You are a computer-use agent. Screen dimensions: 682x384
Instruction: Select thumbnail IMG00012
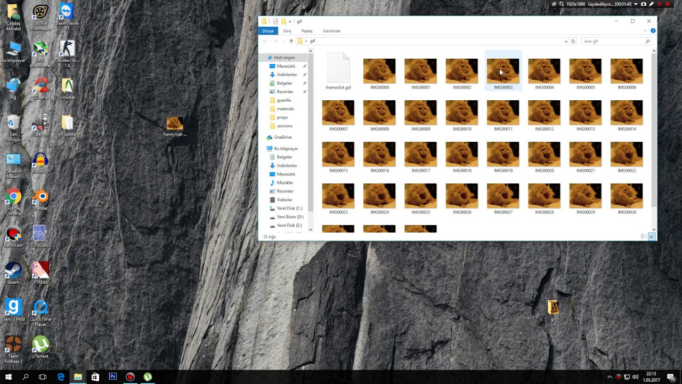pyautogui.click(x=544, y=115)
